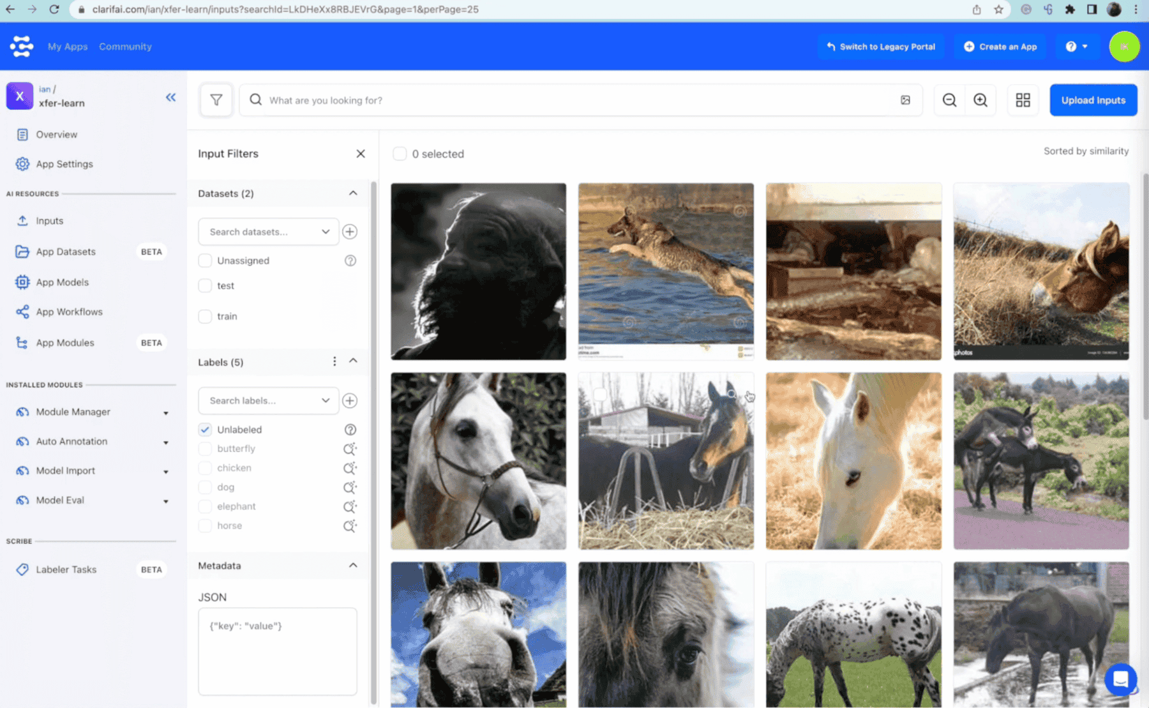
Task: Close the Input Filters panel
Action: (x=361, y=154)
